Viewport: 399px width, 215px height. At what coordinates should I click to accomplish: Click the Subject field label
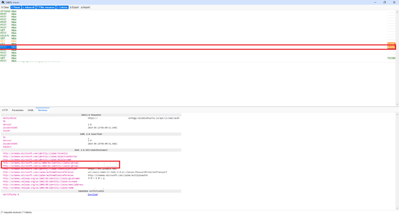pyautogui.click(x=7, y=147)
